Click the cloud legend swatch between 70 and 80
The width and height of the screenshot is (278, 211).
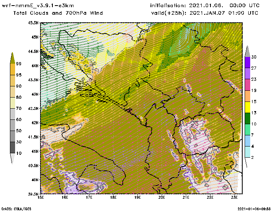[x=13, y=103]
